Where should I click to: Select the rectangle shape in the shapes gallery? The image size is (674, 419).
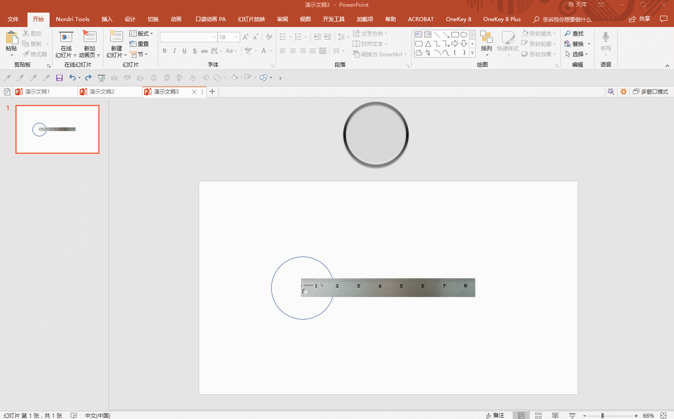coord(455,35)
